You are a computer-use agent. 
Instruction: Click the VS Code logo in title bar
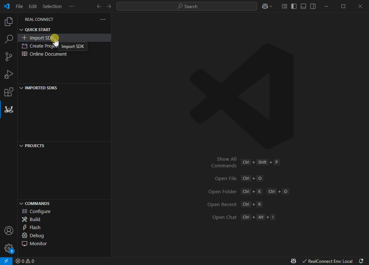pyautogui.click(x=7, y=6)
